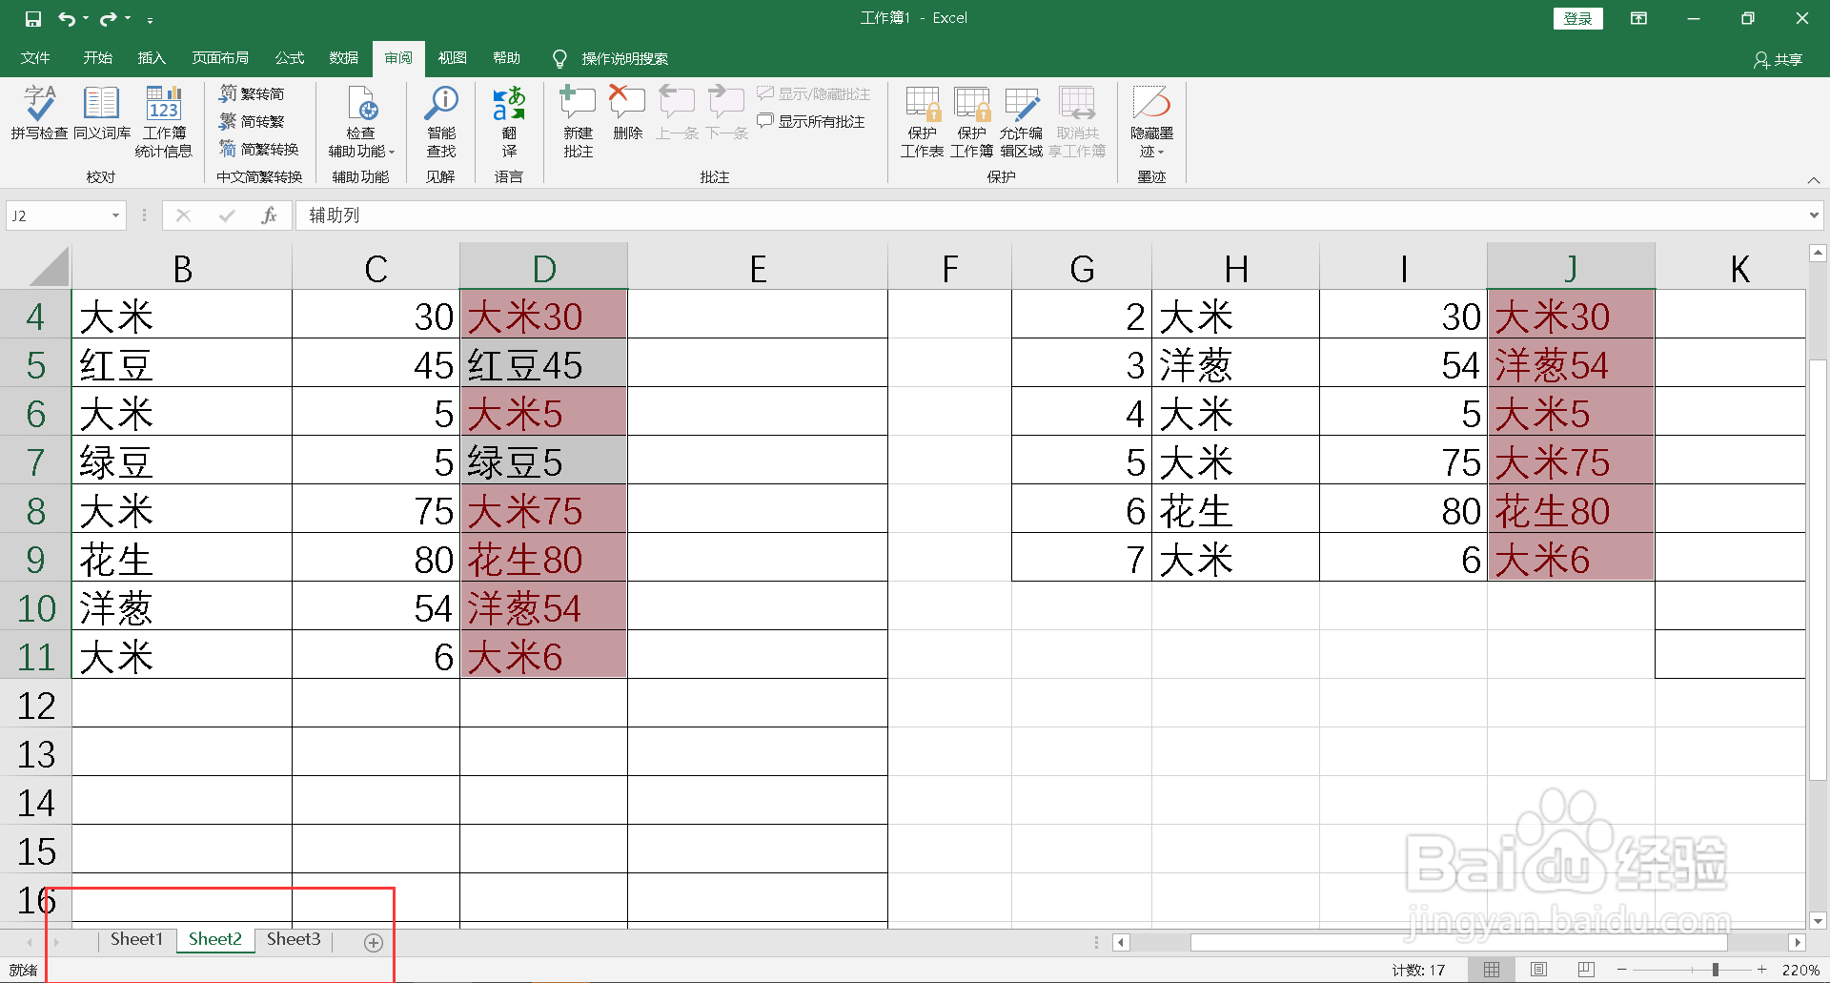
Task: Select 删除 to delete a comment
Action: (x=626, y=119)
